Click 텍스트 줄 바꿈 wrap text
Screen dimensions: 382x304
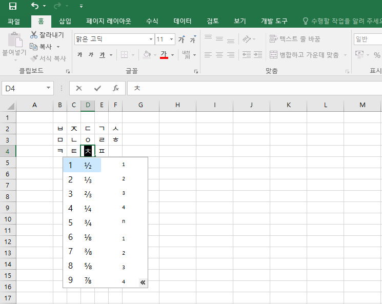[295, 39]
